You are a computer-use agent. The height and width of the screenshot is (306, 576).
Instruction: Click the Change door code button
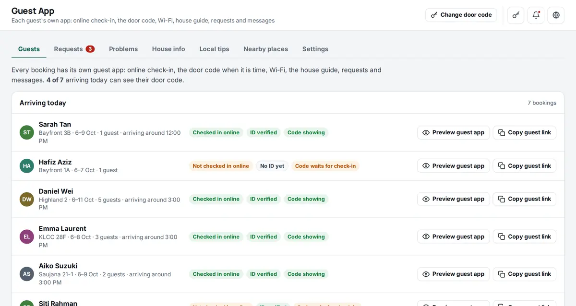pyautogui.click(x=461, y=15)
